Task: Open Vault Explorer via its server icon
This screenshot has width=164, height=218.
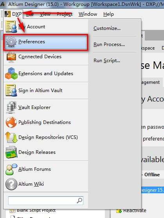Action: (11, 107)
